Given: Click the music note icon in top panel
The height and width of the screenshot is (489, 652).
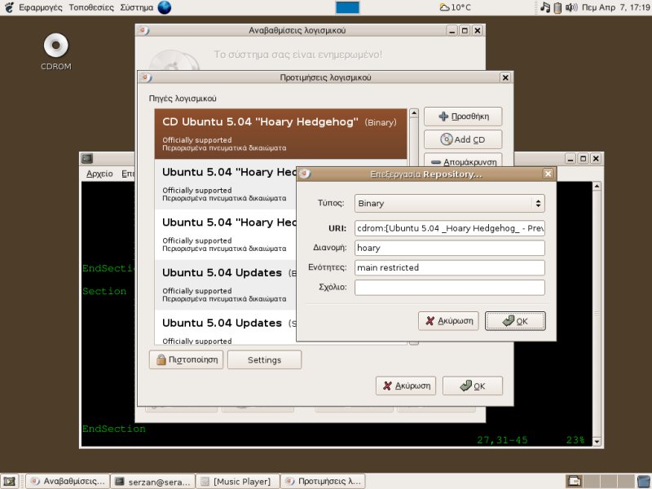Looking at the screenshot, I should (x=545, y=7).
